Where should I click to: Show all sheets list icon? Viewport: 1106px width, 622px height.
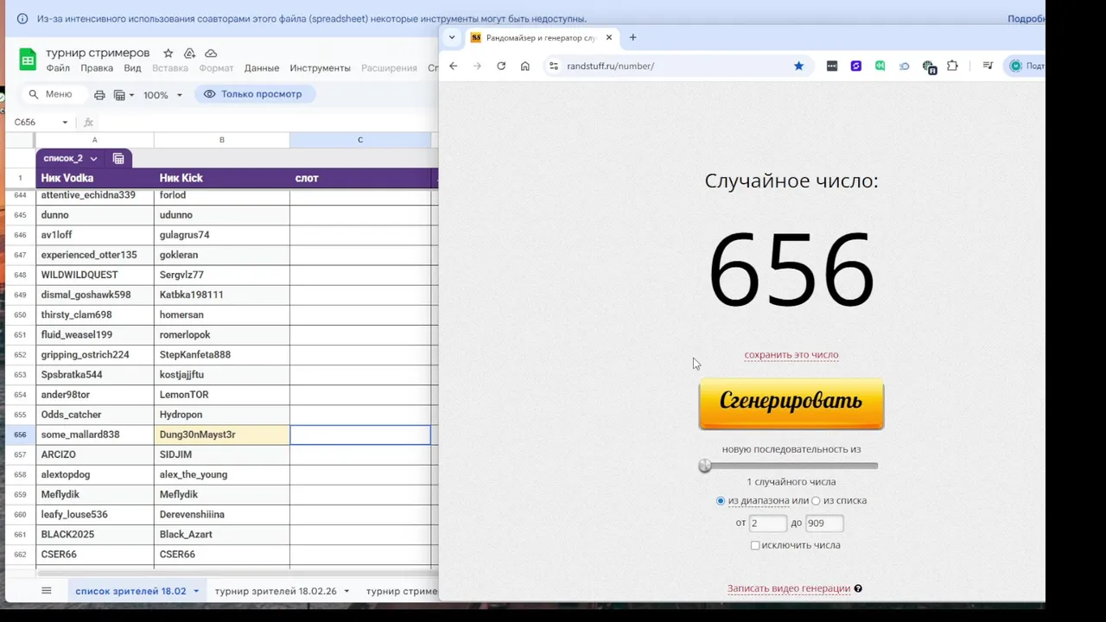[47, 591]
